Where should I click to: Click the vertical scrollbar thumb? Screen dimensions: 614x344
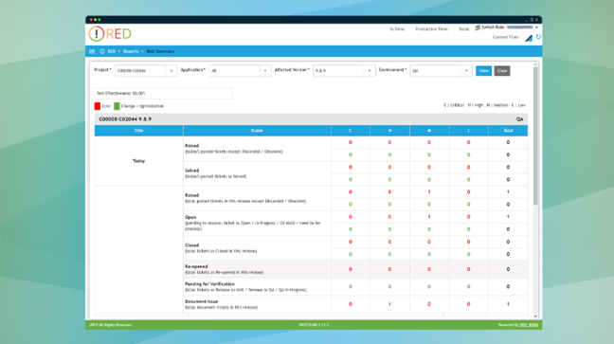(x=535, y=136)
